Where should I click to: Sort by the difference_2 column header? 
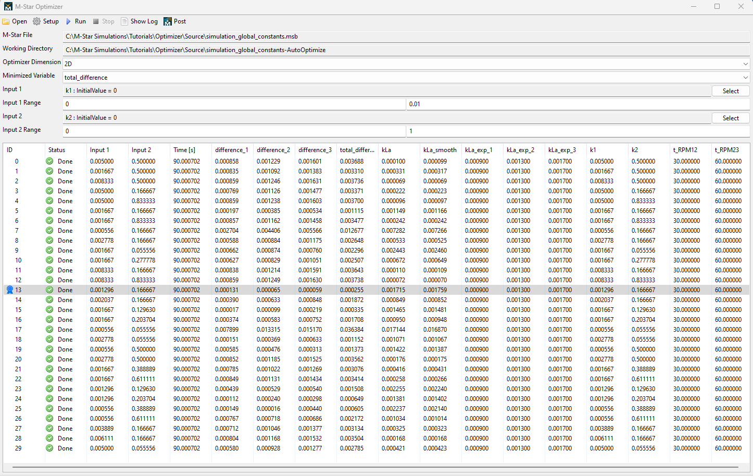[x=274, y=150]
